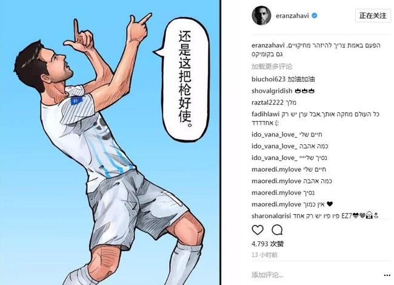Visit shovalgridish commenter profile

272,91
